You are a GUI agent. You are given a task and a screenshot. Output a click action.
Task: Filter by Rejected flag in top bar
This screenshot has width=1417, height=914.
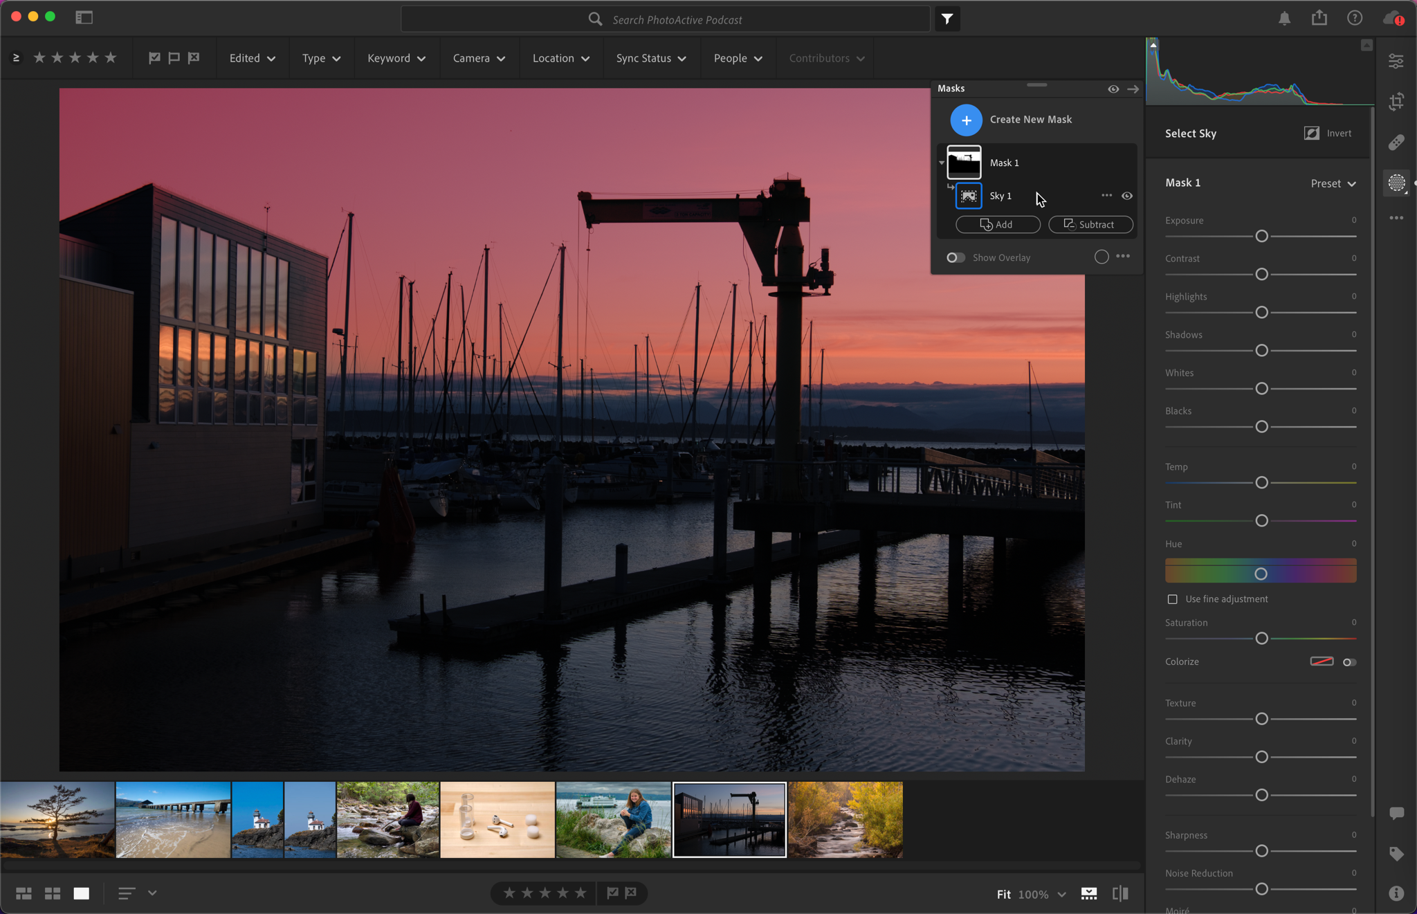click(194, 58)
